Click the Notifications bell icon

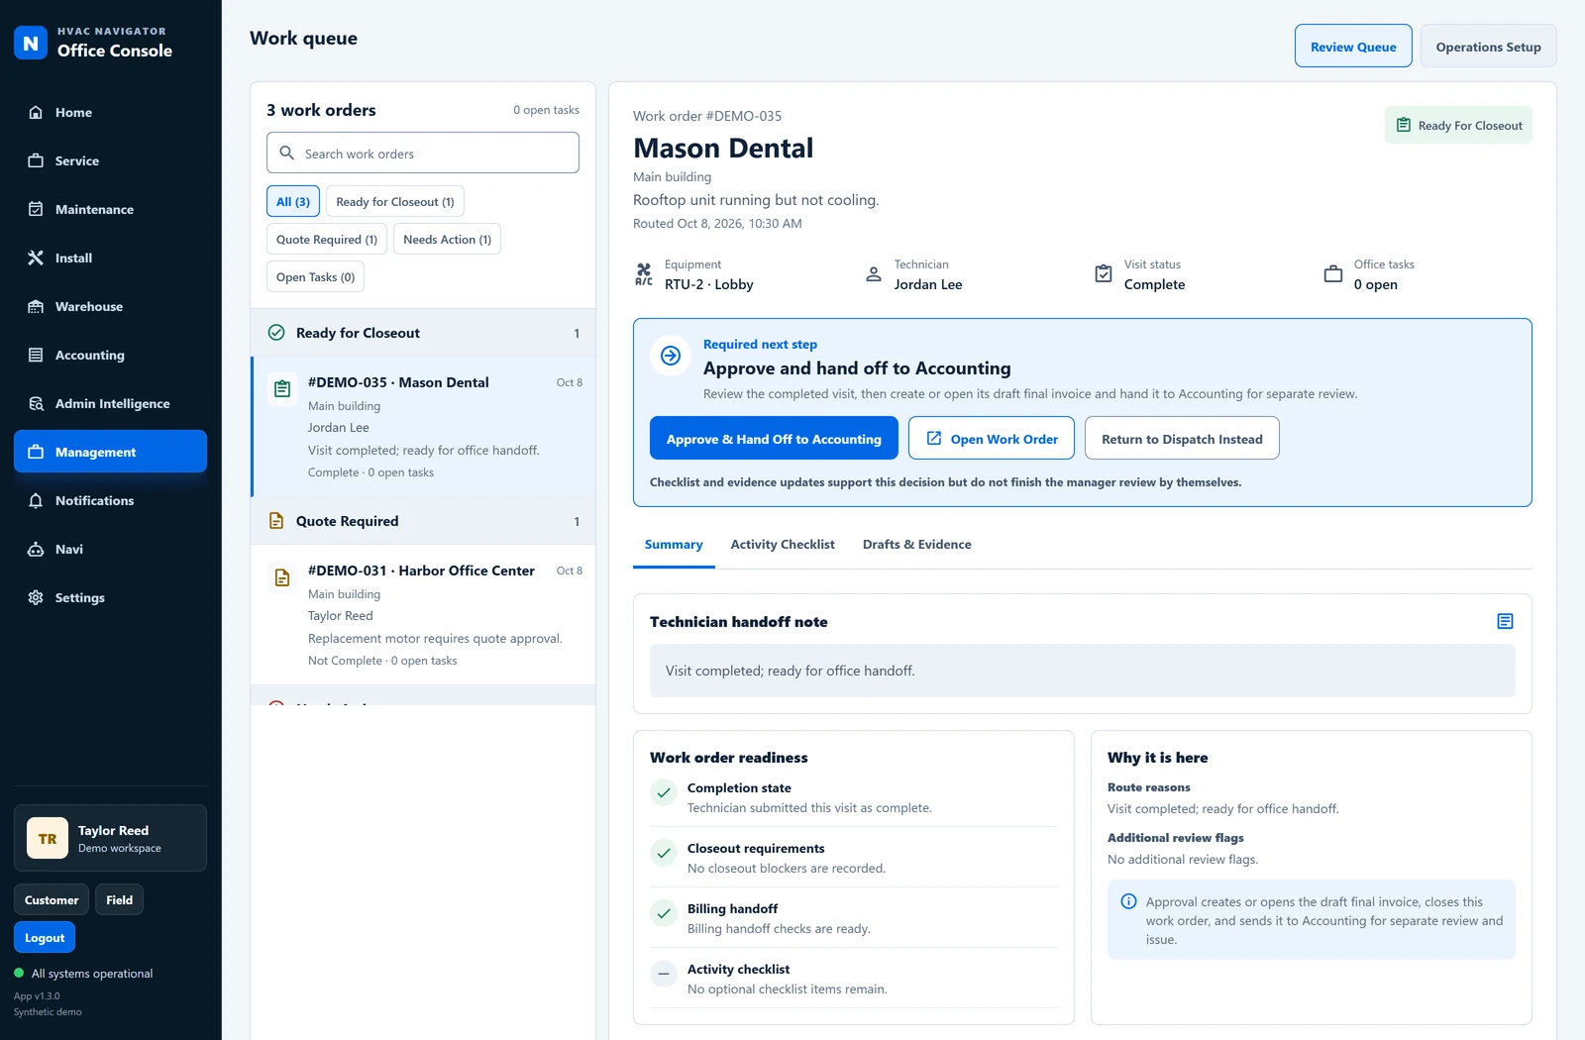click(36, 500)
